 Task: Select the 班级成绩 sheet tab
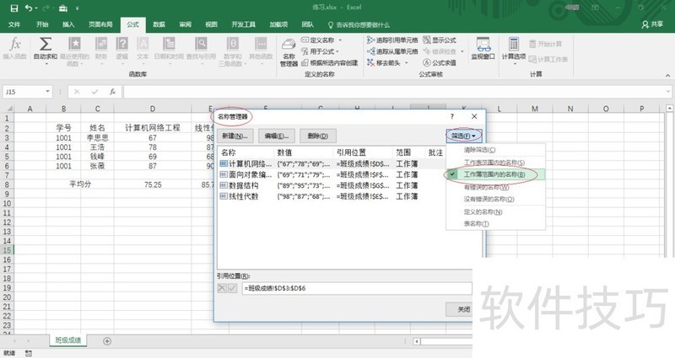(x=68, y=340)
